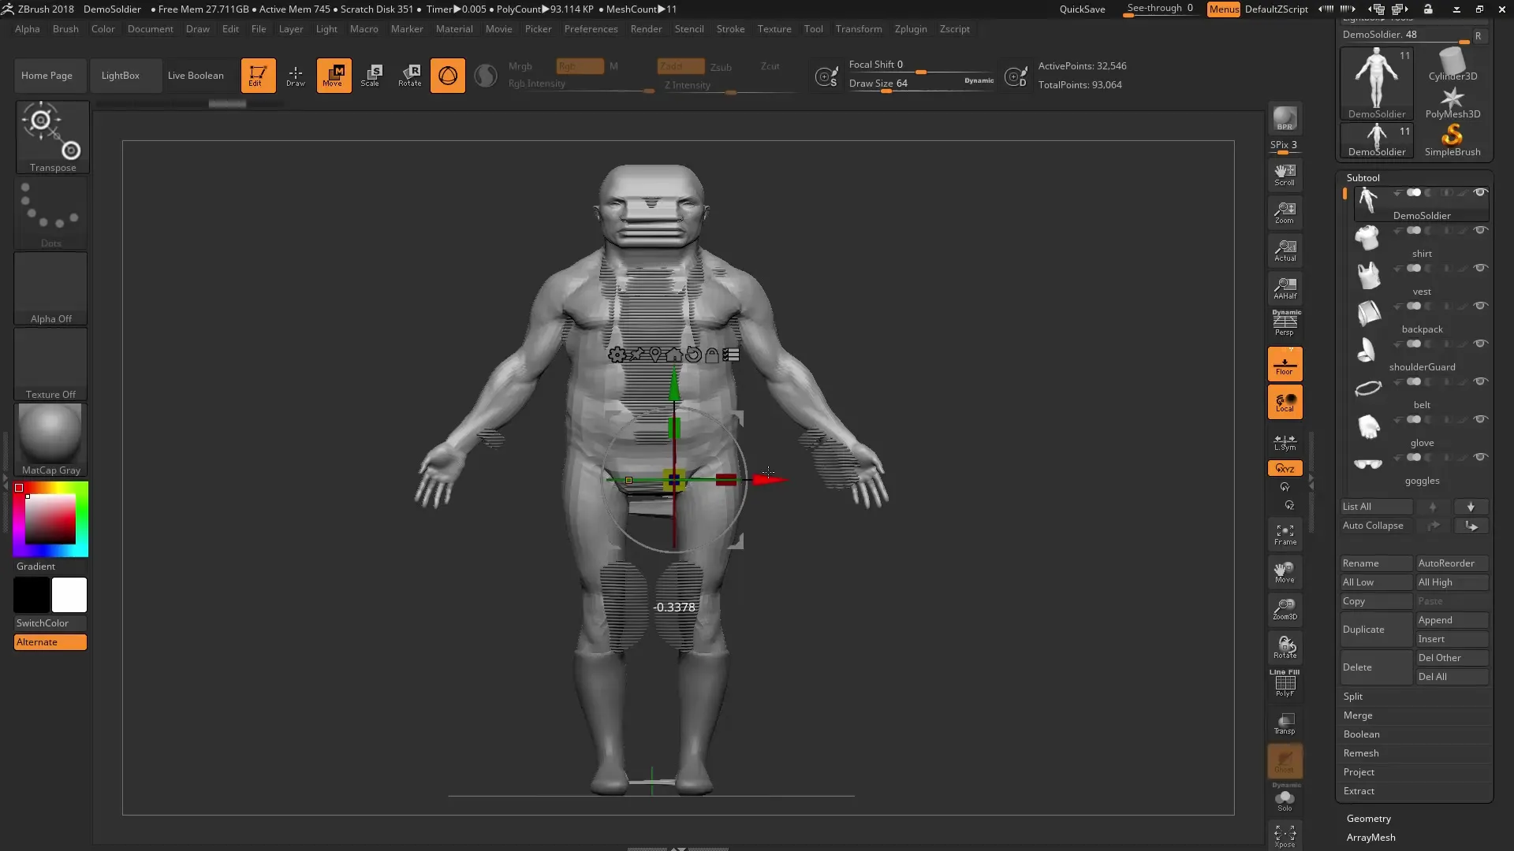Click the Frame view icon
The width and height of the screenshot is (1514, 851).
1285,534
